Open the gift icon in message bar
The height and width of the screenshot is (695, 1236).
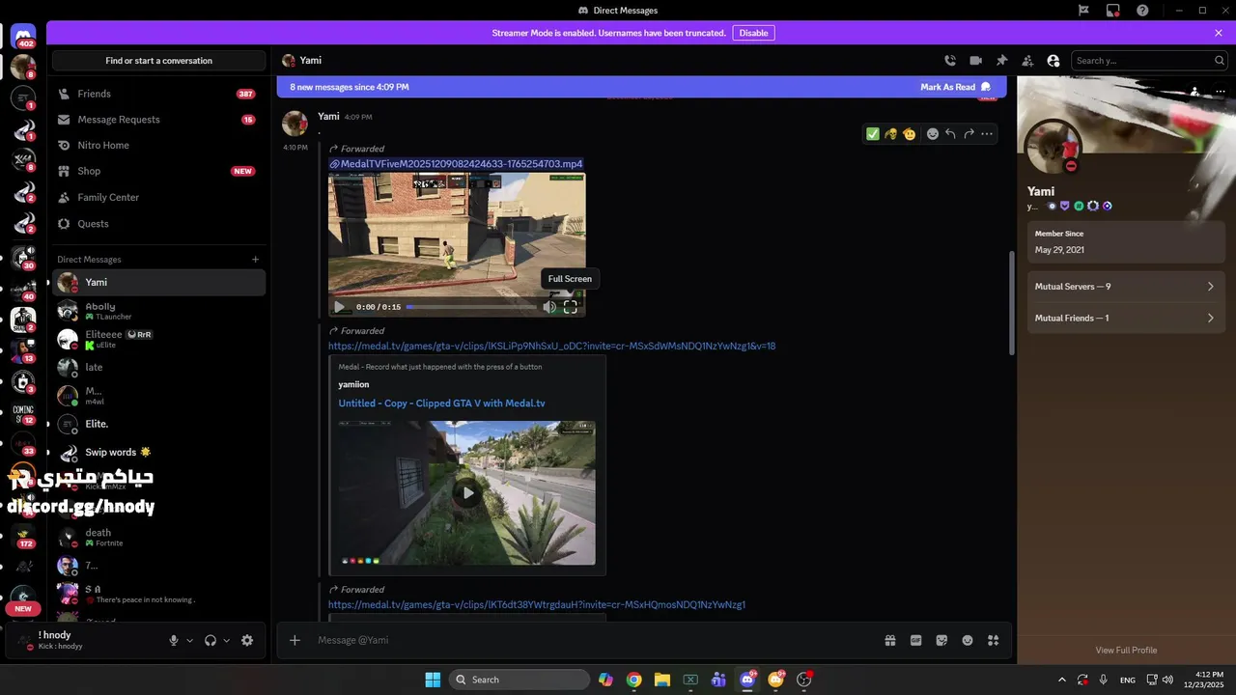(889, 640)
